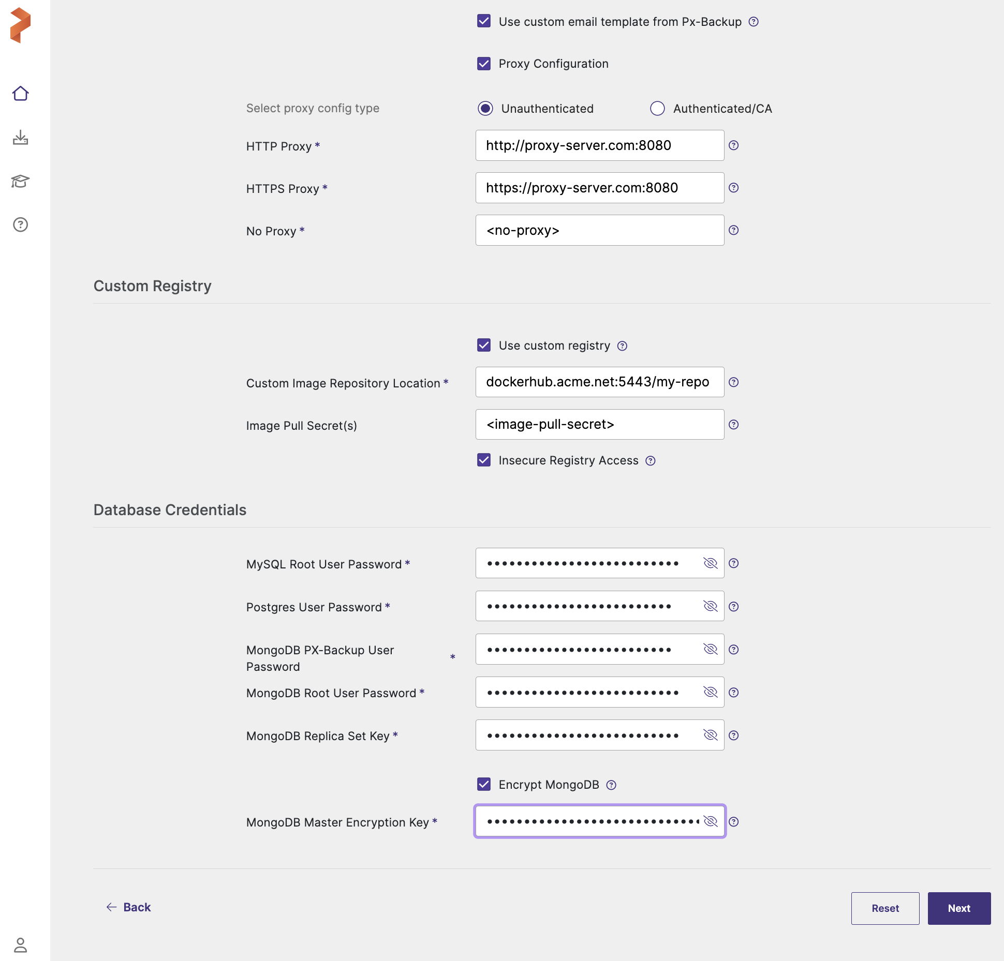Uncheck Use custom registry
This screenshot has height=961, width=1004.
[484, 346]
